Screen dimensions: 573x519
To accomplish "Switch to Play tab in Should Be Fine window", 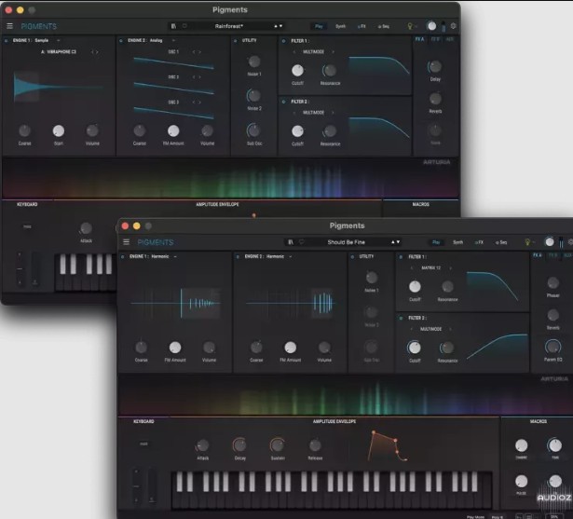I will [436, 242].
